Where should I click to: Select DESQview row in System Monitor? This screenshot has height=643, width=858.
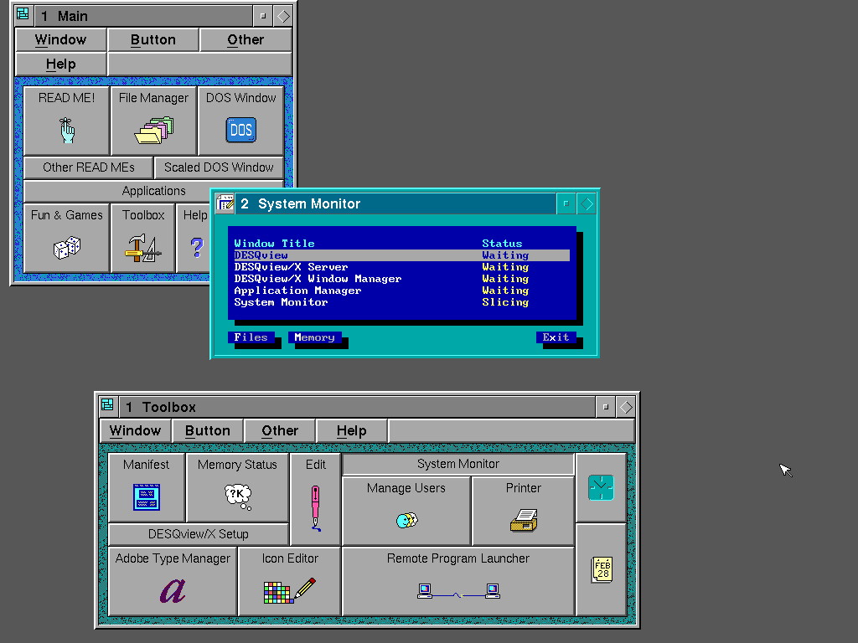[x=401, y=255]
